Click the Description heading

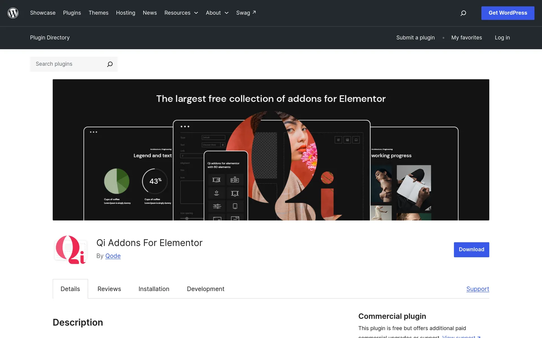click(x=78, y=323)
